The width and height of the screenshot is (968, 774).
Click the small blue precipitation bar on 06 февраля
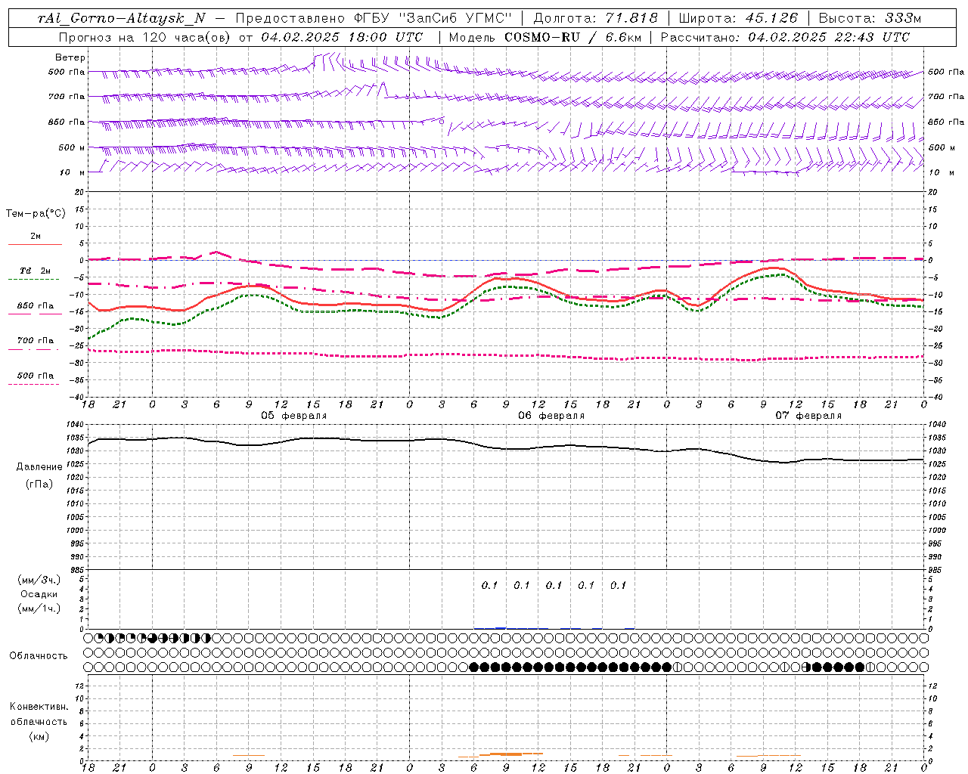point(500,627)
